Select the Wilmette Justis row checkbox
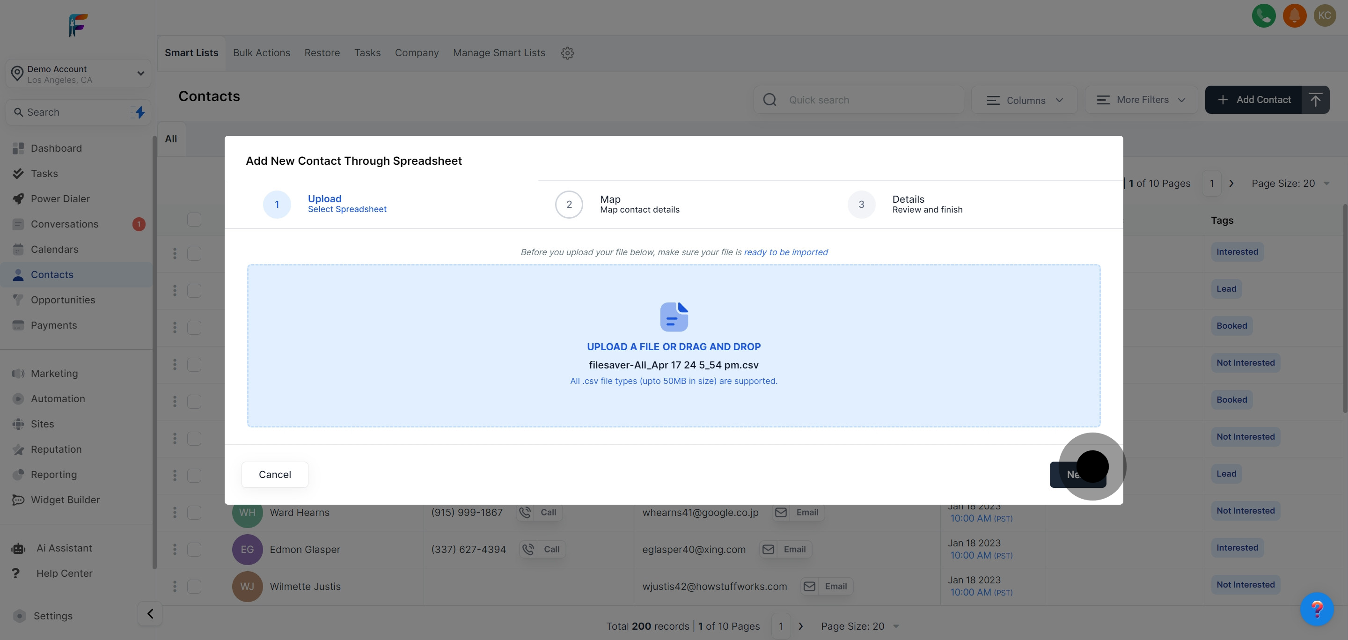Screen dimensions: 1348x640 194,587
